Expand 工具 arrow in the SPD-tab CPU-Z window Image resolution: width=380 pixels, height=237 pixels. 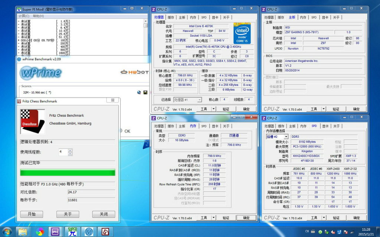tap(324, 218)
